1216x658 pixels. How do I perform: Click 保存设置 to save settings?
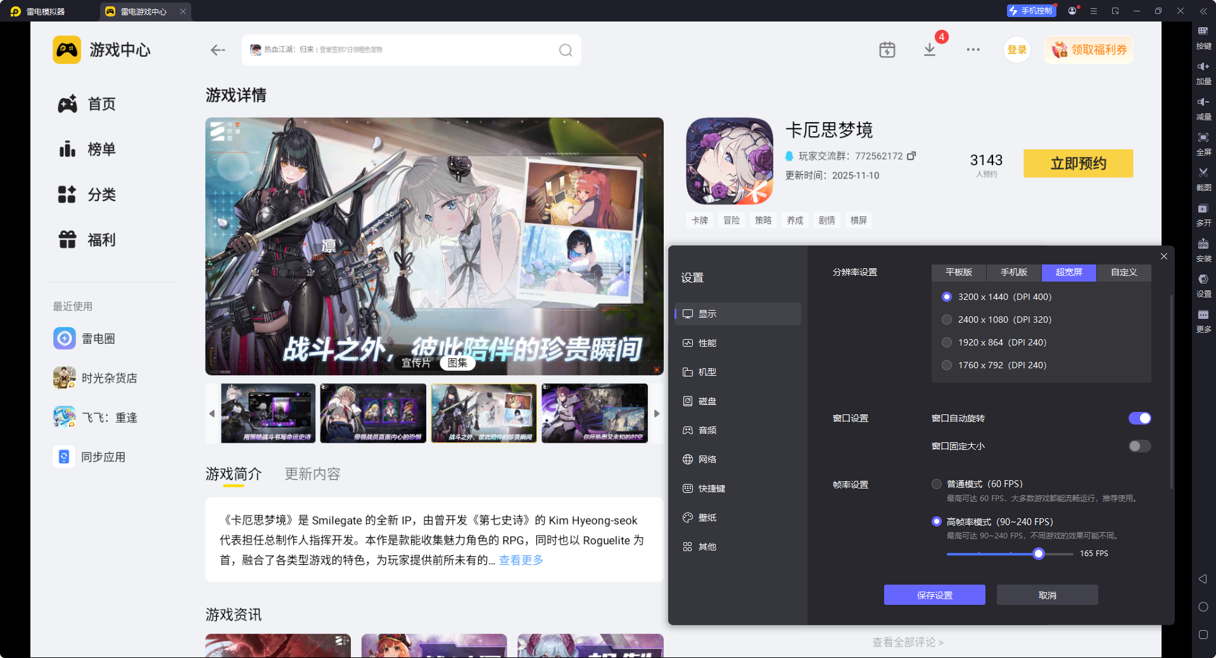(x=935, y=595)
